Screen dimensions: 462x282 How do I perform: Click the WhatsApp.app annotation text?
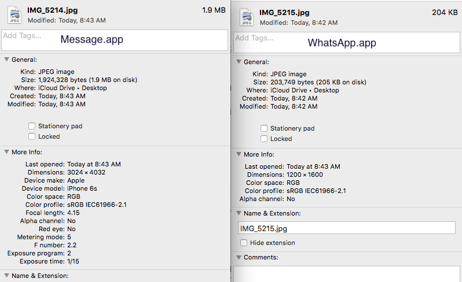342,43
